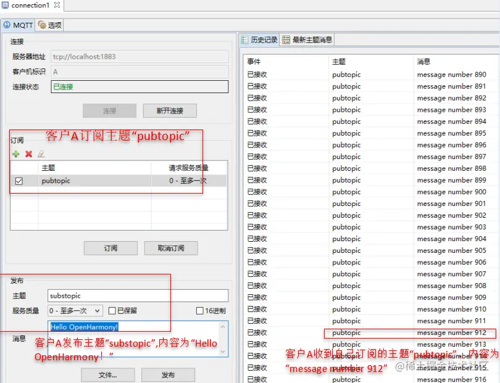500x383 pixels.
Task: Toggle the pubtopic subscription checkbox
Action: pos(19,181)
